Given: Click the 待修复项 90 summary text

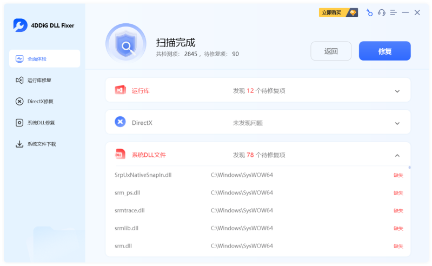Looking at the screenshot, I should coord(221,54).
